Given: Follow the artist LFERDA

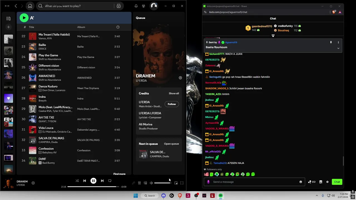Looking at the screenshot, I should click(172, 104).
